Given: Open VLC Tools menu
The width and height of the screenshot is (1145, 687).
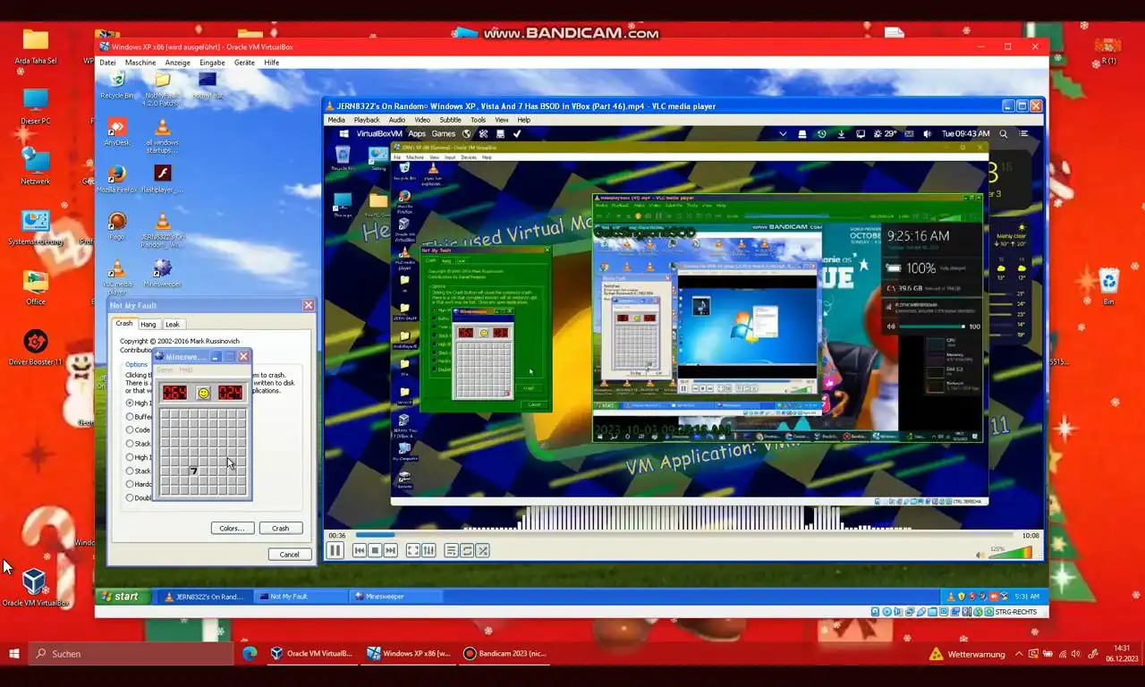Looking at the screenshot, I should click(479, 120).
